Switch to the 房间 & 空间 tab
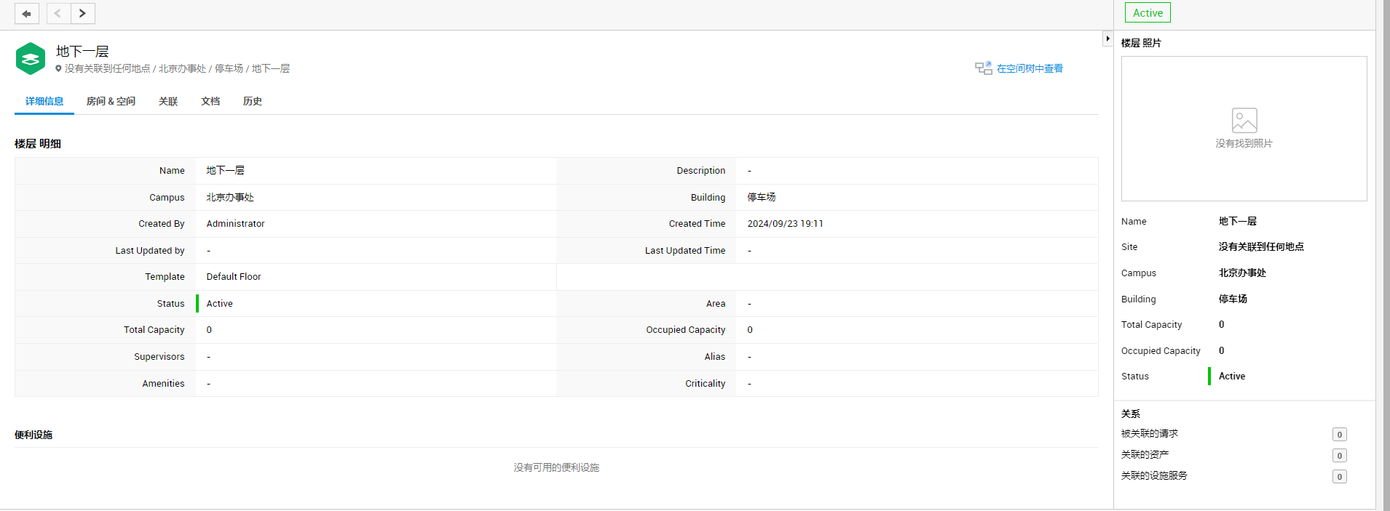 point(111,101)
